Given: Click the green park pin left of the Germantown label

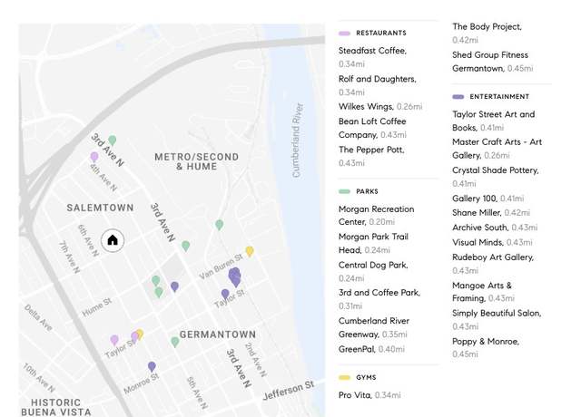Looking at the screenshot, I should [x=175, y=342].
